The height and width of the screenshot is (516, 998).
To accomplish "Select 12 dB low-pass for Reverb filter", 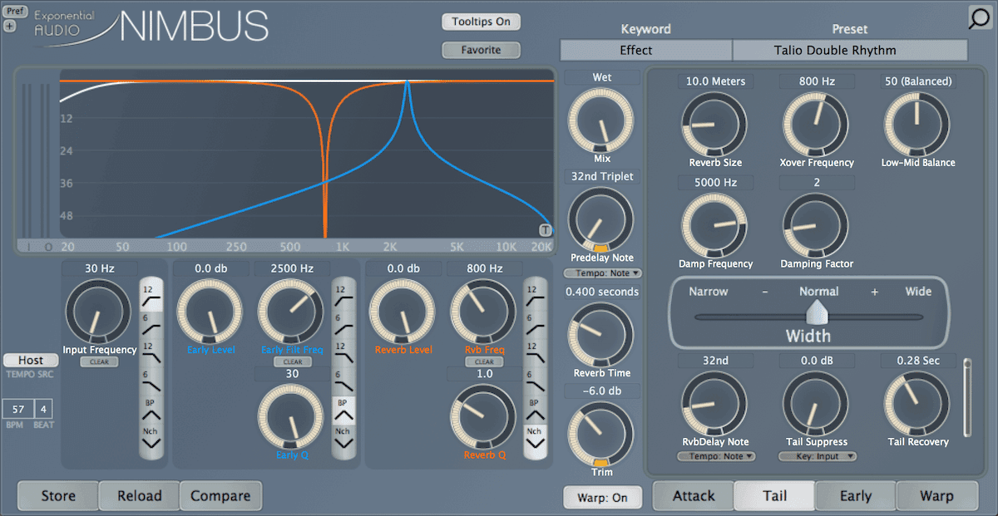I will click(534, 352).
